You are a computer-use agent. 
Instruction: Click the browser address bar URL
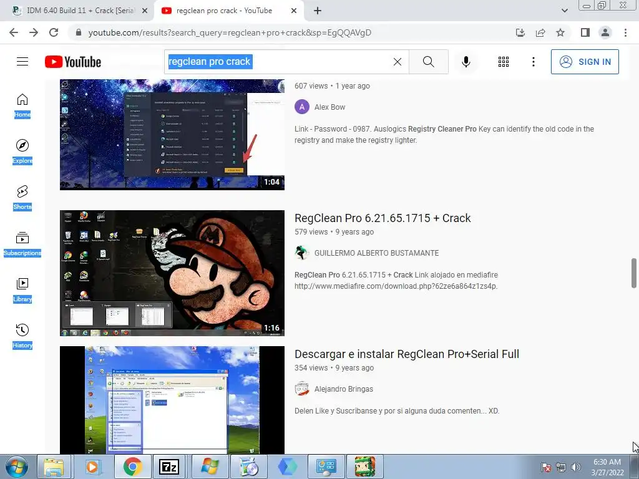pos(230,32)
